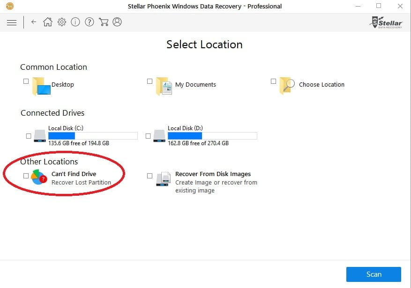
Task: Check the Can't Find Drive checkbox
Action: pos(26,176)
